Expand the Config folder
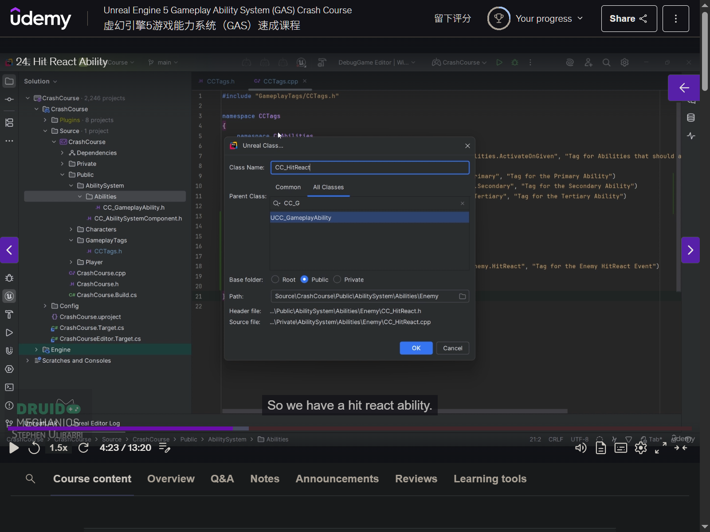Image resolution: width=710 pixels, height=532 pixels. (45, 306)
